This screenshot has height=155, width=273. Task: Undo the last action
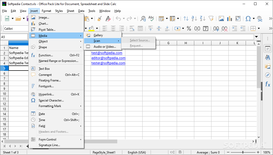tap(118, 19)
